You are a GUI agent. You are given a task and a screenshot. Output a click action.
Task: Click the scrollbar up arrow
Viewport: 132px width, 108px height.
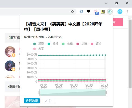tap(130, 18)
